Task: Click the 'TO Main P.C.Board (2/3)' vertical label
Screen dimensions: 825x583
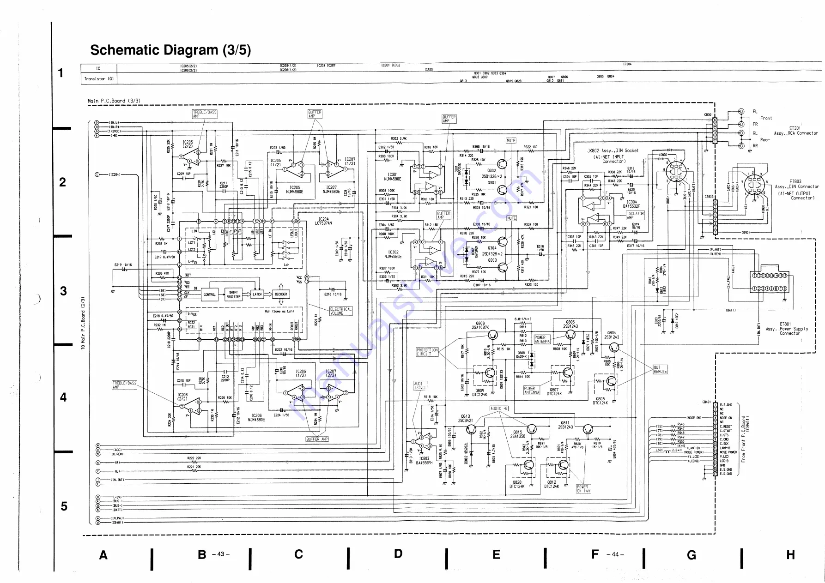Action: pyautogui.click(x=83, y=323)
